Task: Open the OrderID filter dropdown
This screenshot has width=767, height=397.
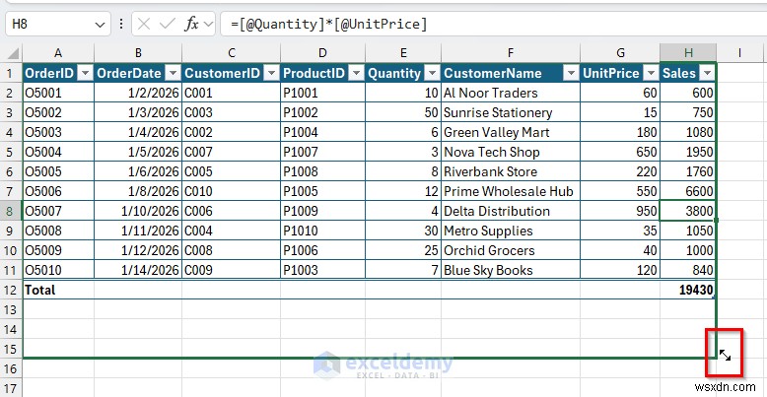Action: tap(86, 73)
